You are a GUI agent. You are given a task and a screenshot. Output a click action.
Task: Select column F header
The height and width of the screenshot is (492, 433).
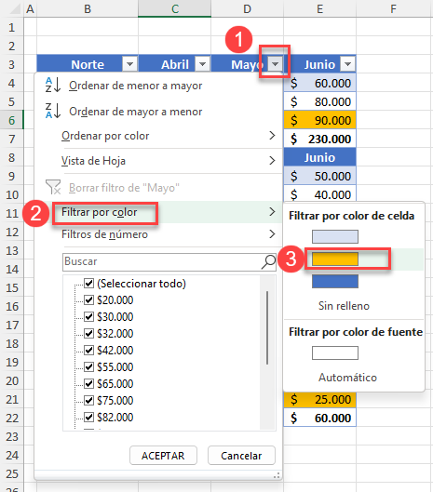pyautogui.click(x=393, y=8)
